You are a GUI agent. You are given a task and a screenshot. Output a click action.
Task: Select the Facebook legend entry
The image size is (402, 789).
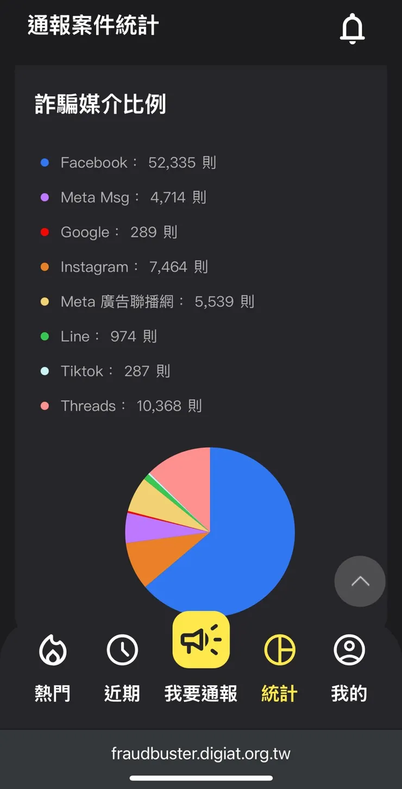pos(128,162)
